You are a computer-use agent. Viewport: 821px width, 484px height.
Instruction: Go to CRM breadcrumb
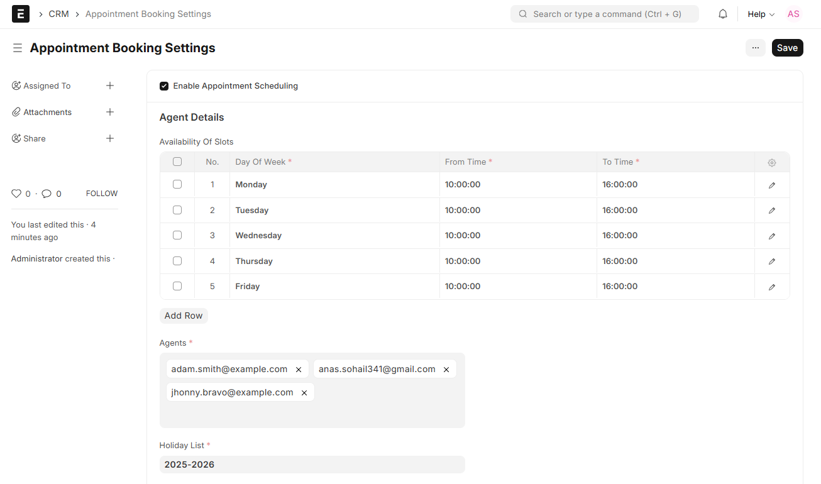pyautogui.click(x=58, y=14)
